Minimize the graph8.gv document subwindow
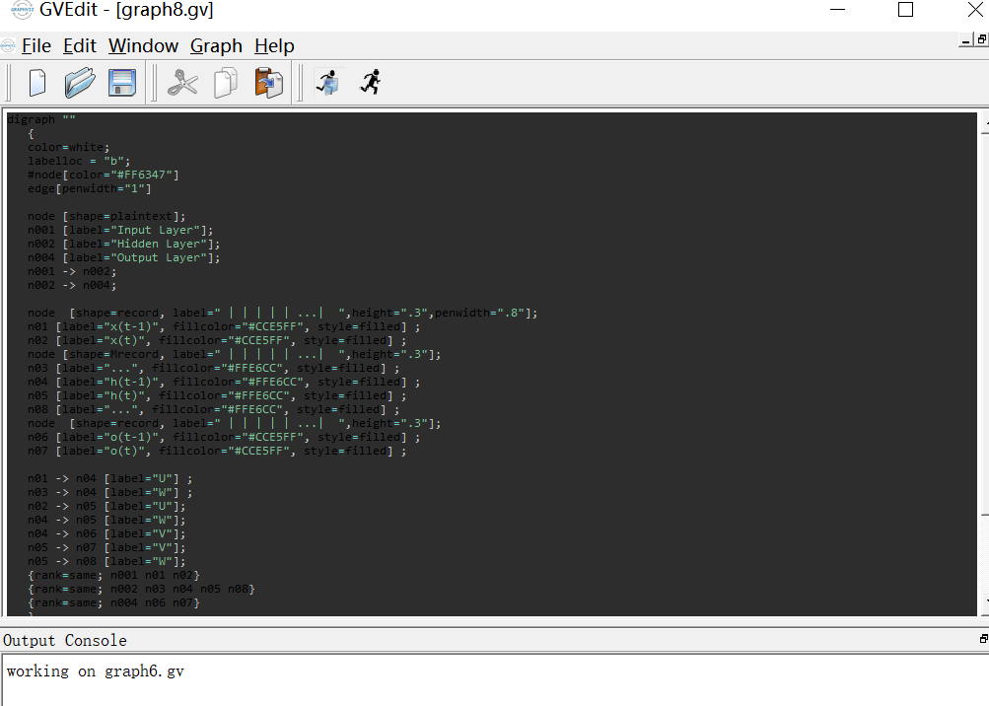Screen dimensions: 989x706 click(965, 40)
